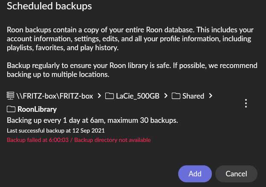Screen dimensions: 266x187
Task: Click the red Backup failed error message
Action: click(x=79, y=140)
